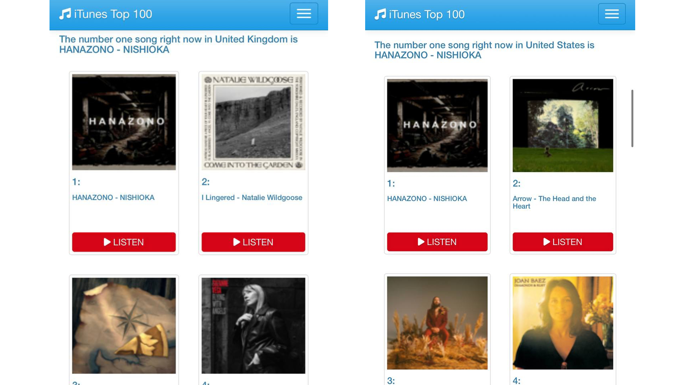Open the hamburger menu on the United Kingdom page

coord(304,14)
